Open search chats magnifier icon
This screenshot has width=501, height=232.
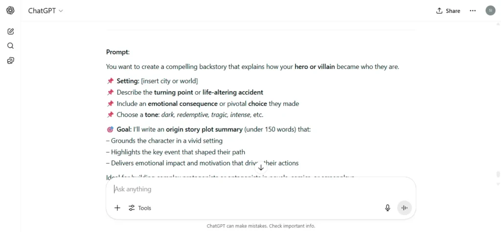click(x=11, y=46)
